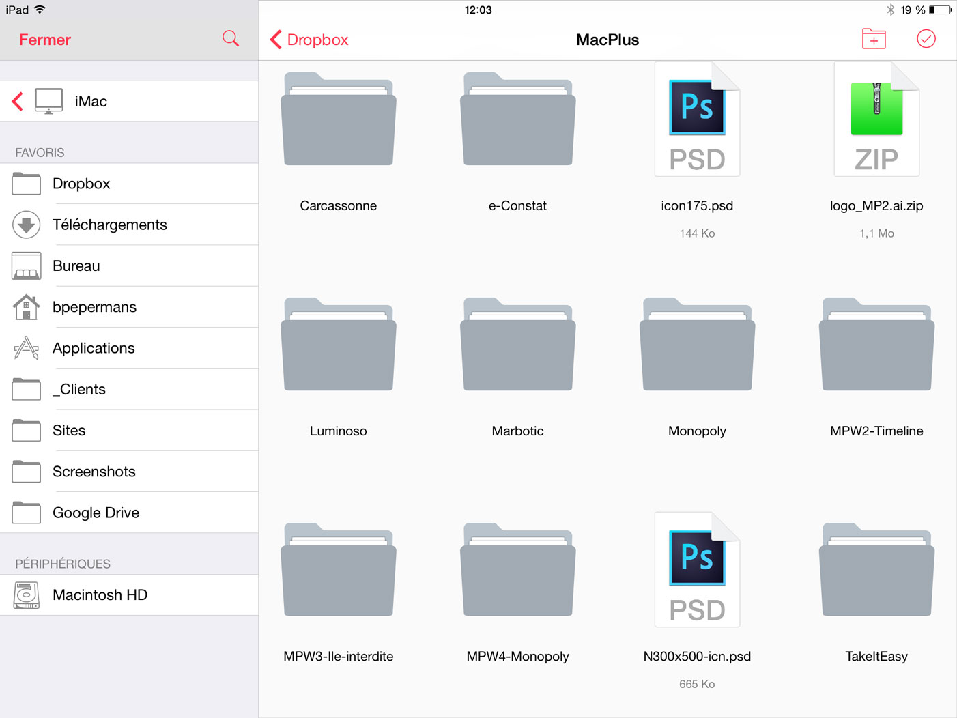Click the Macintosh HD drive icon
The width and height of the screenshot is (957, 718).
click(x=26, y=595)
